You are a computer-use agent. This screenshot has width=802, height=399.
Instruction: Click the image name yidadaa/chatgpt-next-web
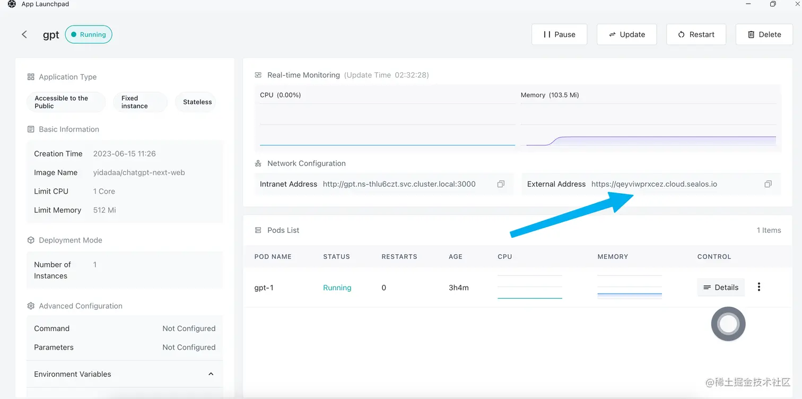(x=139, y=172)
